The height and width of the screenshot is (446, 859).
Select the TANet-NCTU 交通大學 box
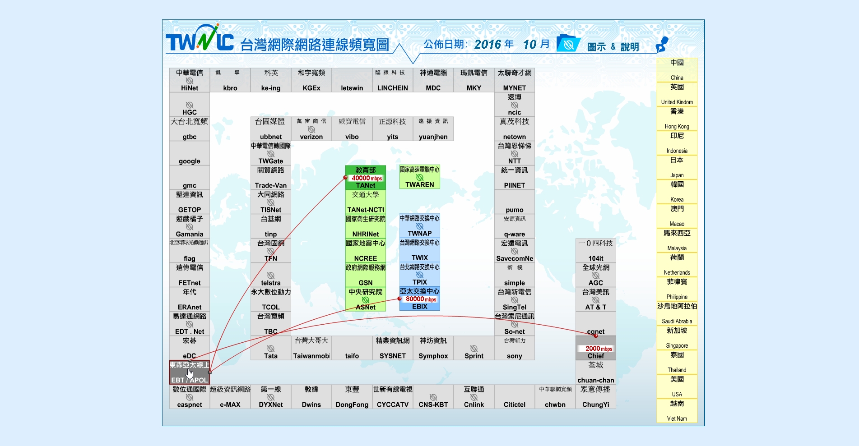(366, 202)
